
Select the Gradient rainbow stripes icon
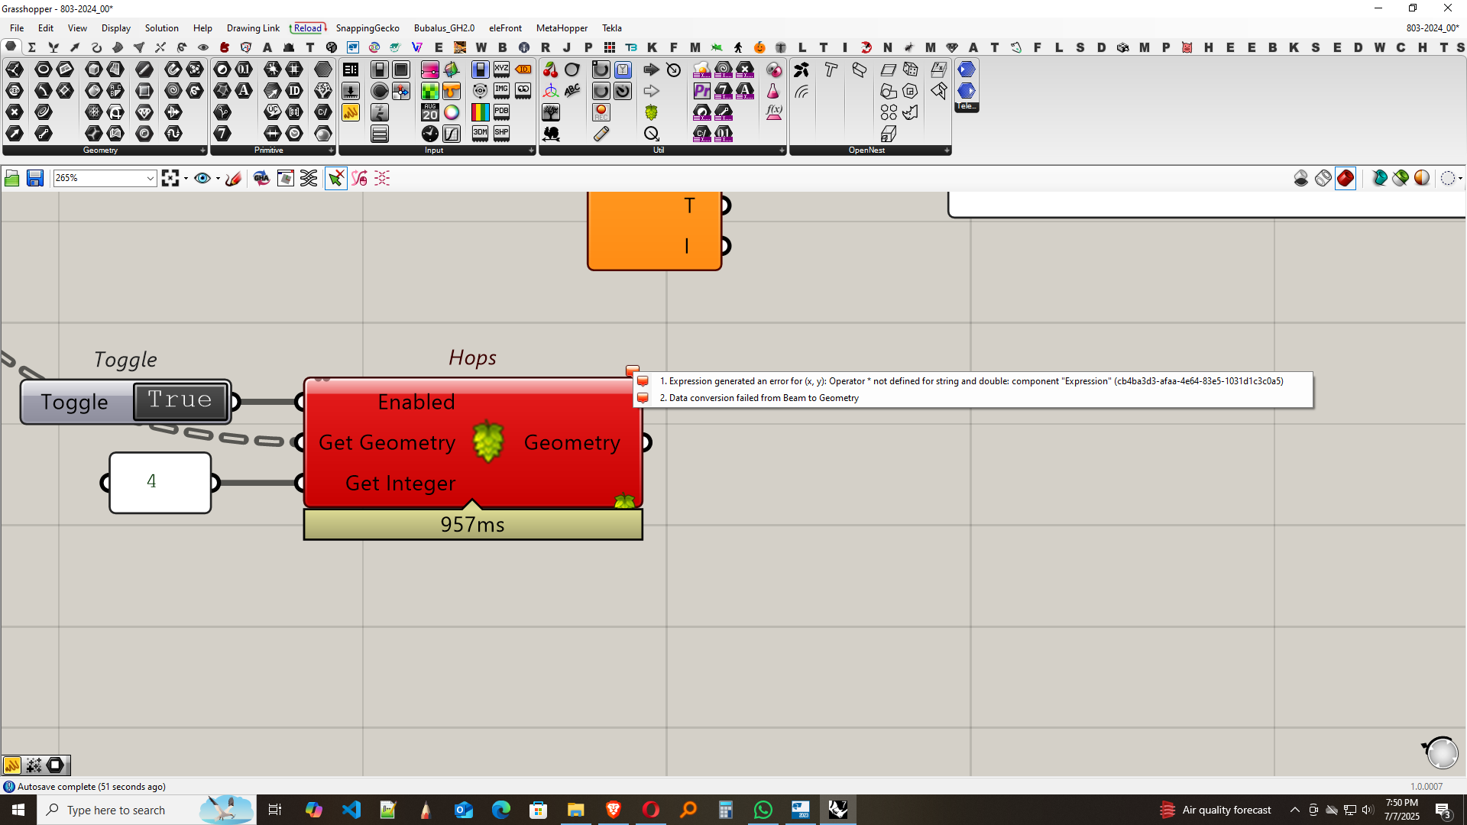[x=480, y=112]
